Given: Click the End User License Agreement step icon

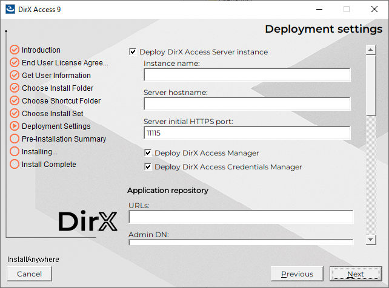Looking at the screenshot, I should 15,63.
